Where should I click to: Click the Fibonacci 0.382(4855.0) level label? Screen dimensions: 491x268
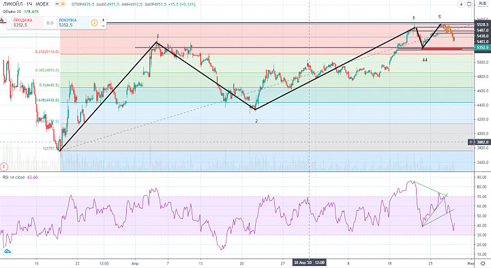(x=47, y=70)
